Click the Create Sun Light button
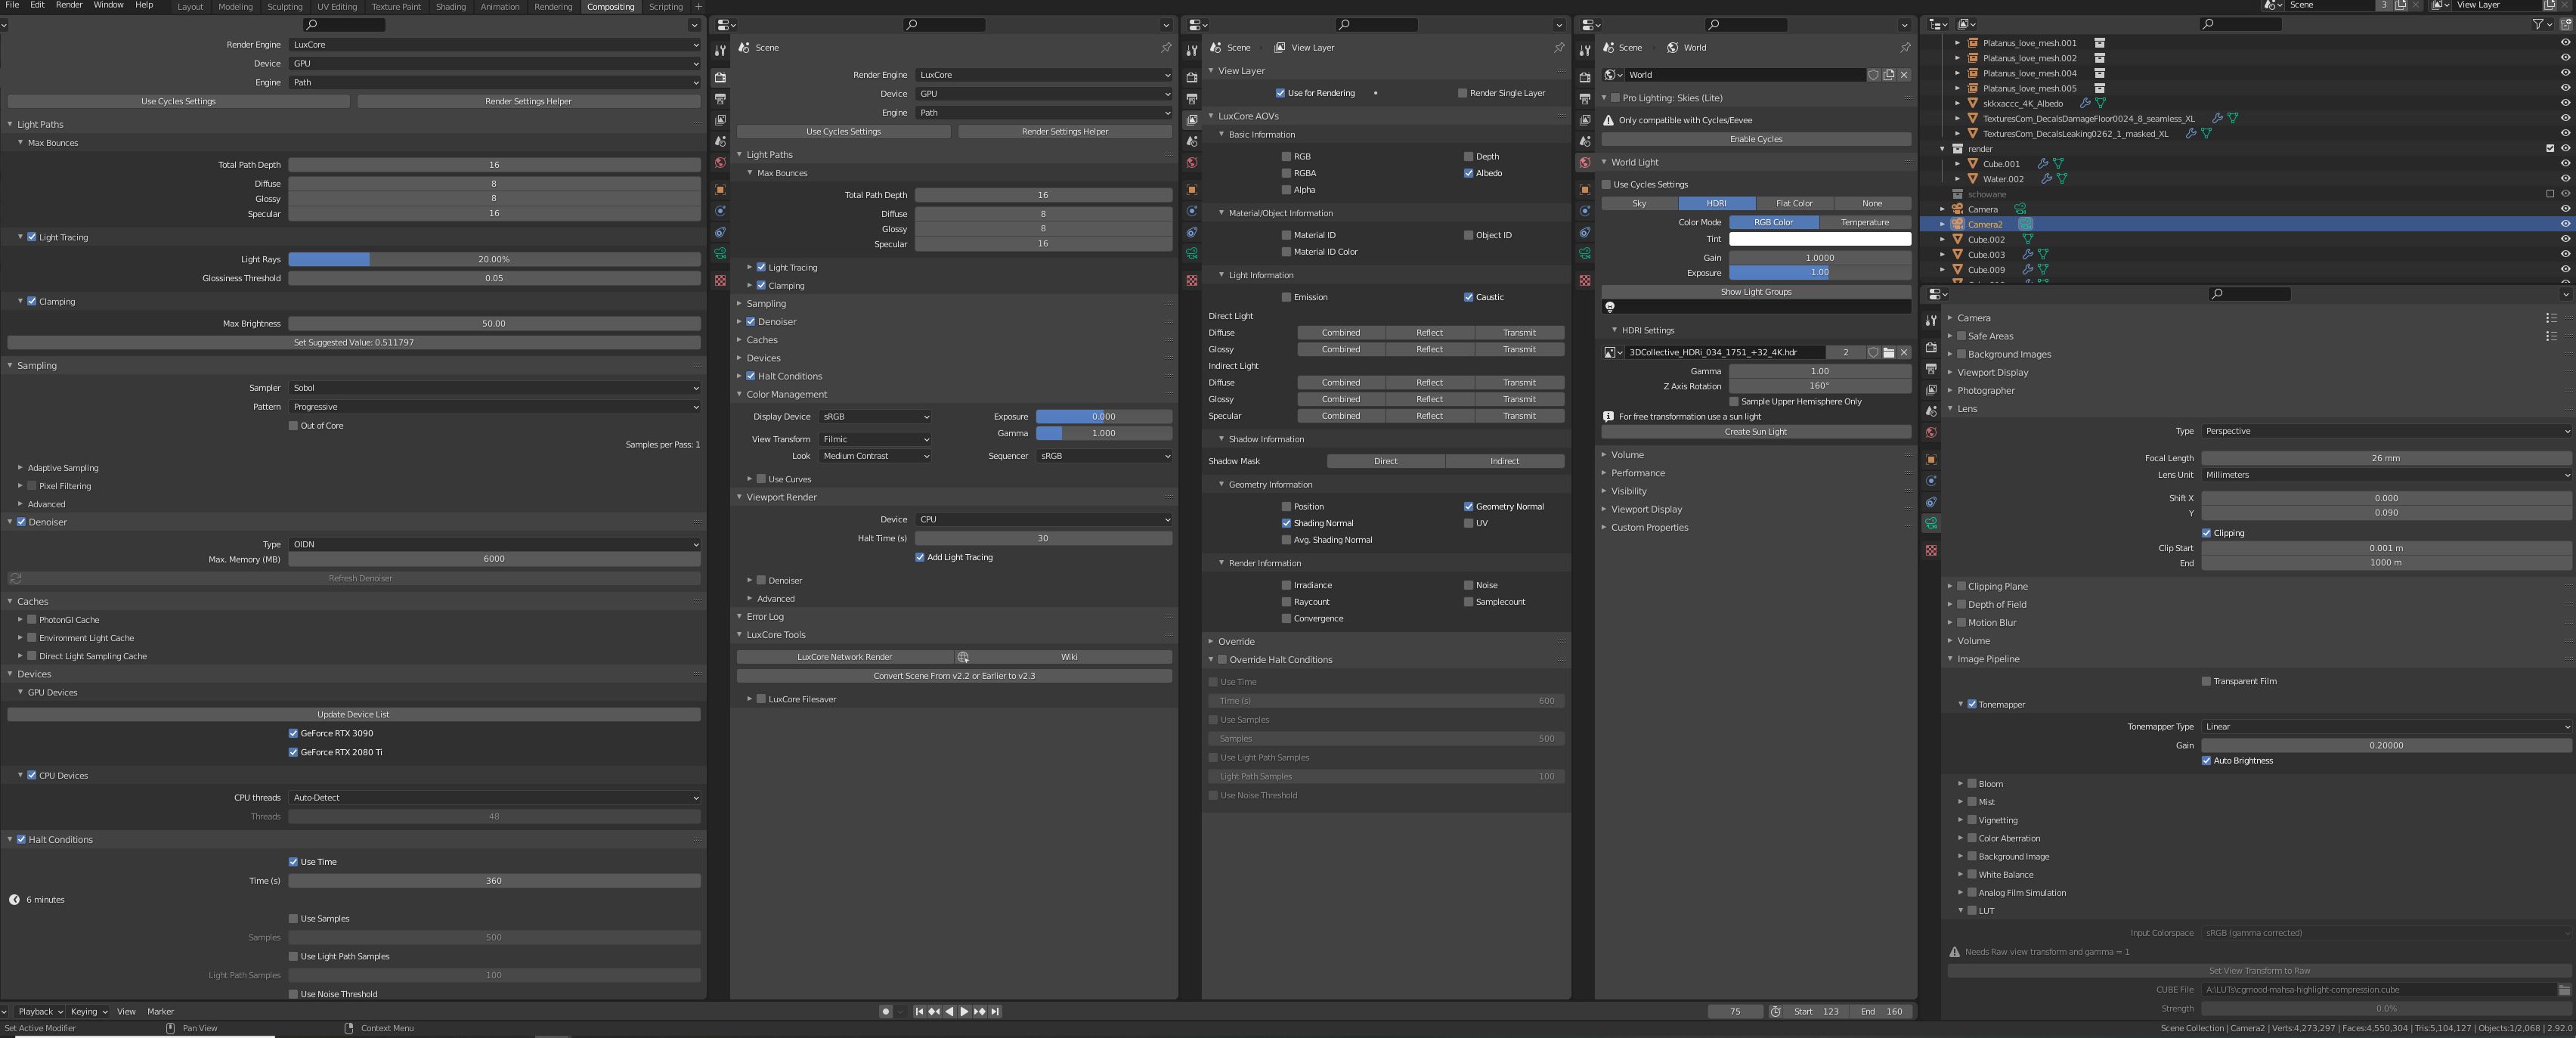The width and height of the screenshot is (2576, 1038). (x=1755, y=432)
